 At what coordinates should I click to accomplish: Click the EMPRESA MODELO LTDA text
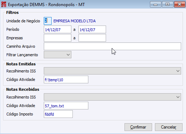(74, 21)
